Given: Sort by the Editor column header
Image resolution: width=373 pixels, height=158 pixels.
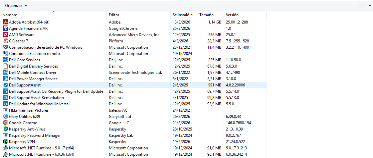Looking at the screenshot, I should (x=114, y=15).
